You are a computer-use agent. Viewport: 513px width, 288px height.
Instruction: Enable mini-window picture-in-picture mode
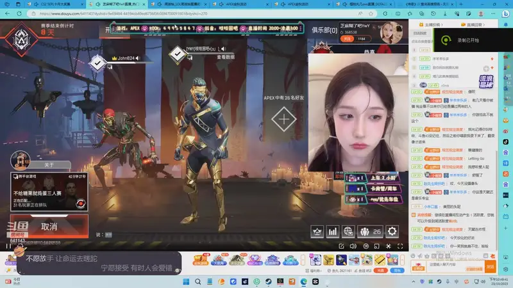click(x=376, y=246)
